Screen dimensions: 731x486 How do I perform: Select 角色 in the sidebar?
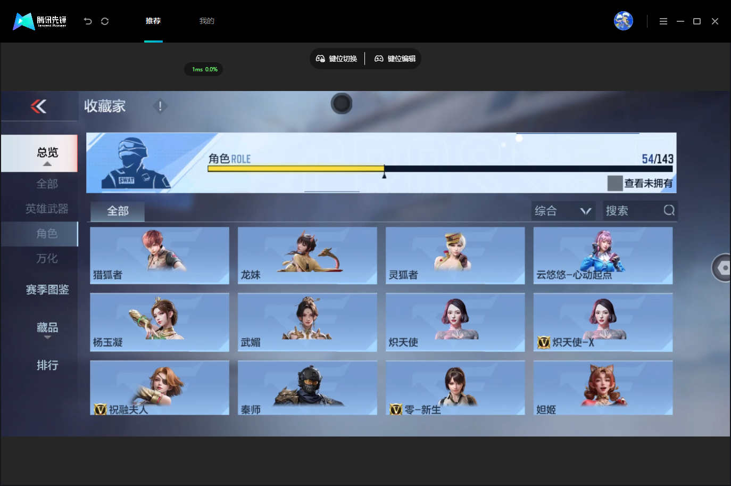[39, 234]
